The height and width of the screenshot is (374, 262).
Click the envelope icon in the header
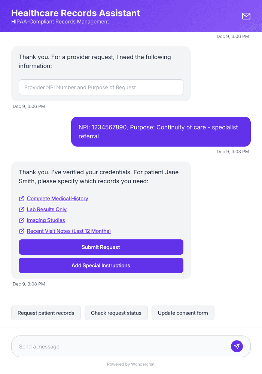(x=246, y=16)
